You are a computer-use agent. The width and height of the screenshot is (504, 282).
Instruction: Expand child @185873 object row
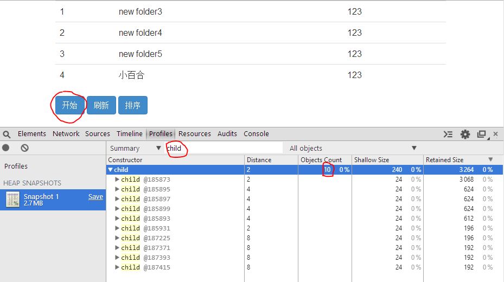tap(118, 180)
